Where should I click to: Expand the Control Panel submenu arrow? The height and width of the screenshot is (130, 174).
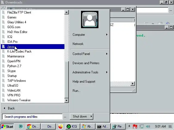(107, 54)
